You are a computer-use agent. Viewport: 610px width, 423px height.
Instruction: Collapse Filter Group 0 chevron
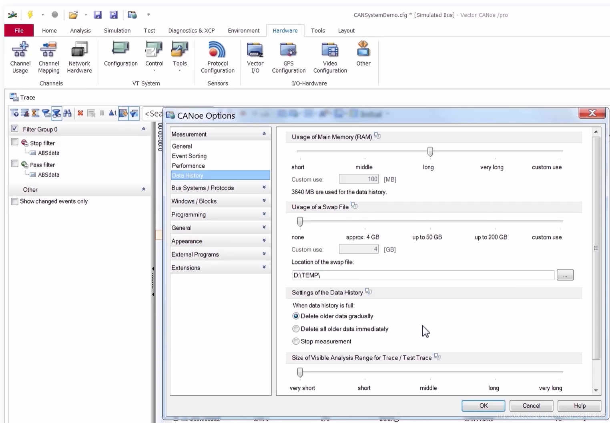coord(143,129)
